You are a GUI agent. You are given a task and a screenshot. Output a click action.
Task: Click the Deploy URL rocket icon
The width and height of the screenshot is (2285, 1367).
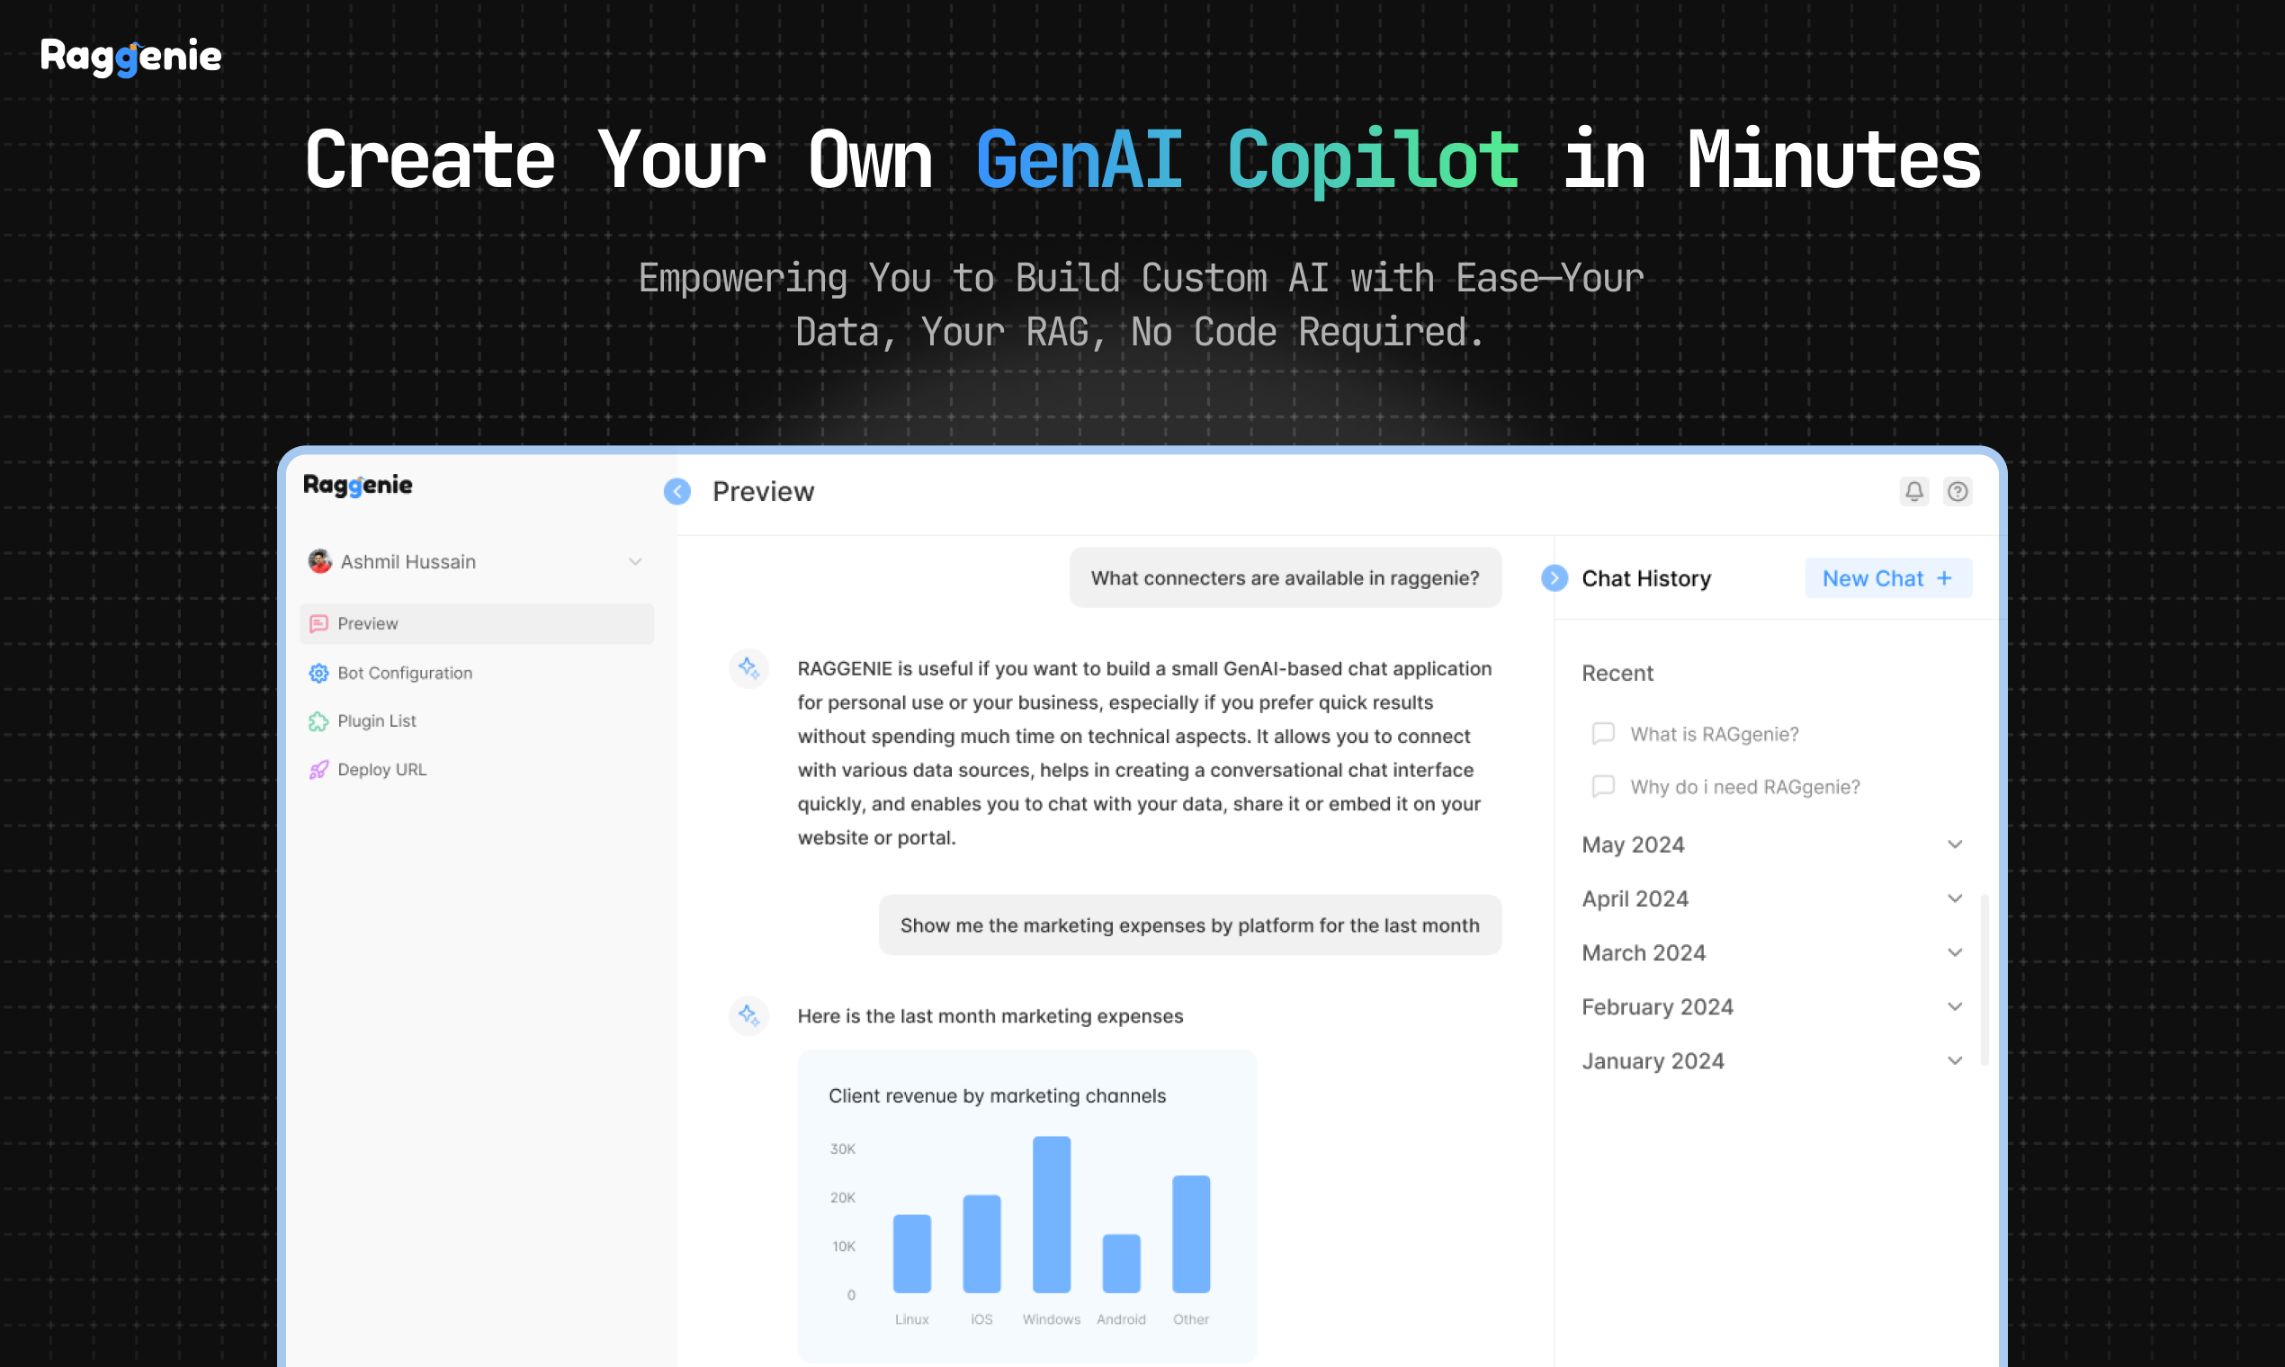(x=318, y=770)
